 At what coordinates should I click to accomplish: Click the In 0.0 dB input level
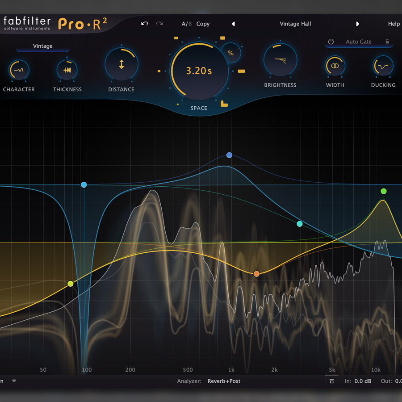pos(358,381)
